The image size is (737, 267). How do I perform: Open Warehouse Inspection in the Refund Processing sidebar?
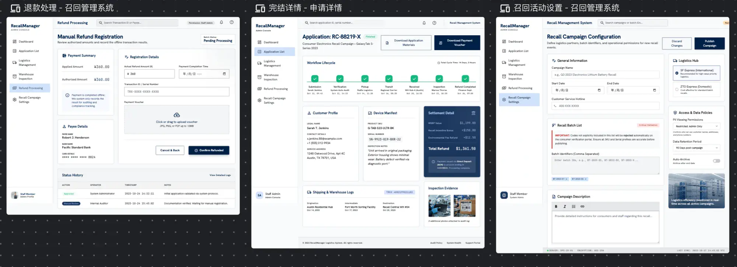pyautogui.click(x=29, y=76)
